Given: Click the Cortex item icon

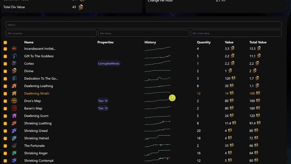Looking at the screenshot, I should (x=14, y=63).
